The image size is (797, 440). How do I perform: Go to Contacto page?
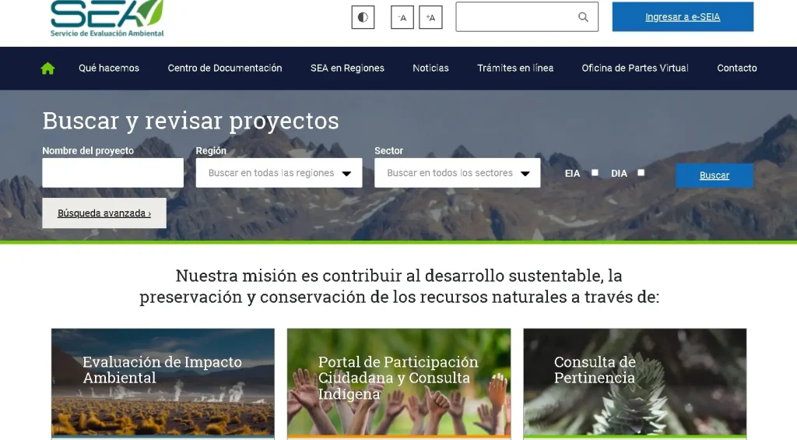736,69
